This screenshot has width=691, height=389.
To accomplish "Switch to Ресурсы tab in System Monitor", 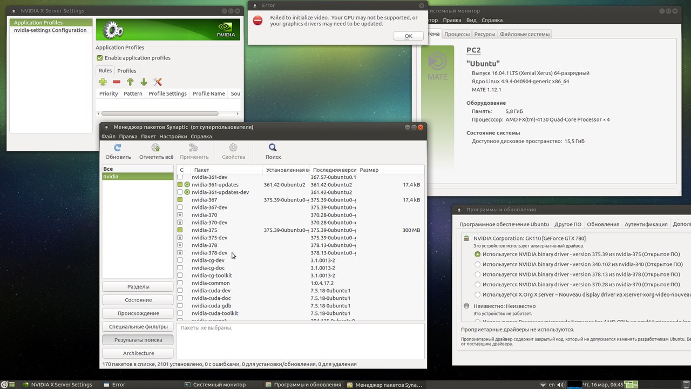I will click(485, 34).
